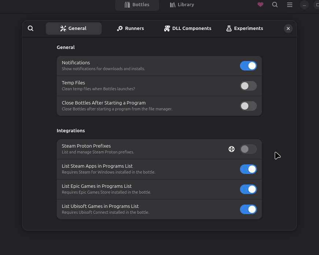The image size is (319, 255).
Task: Click the Notifications row title
Action: [x=76, y=62]
